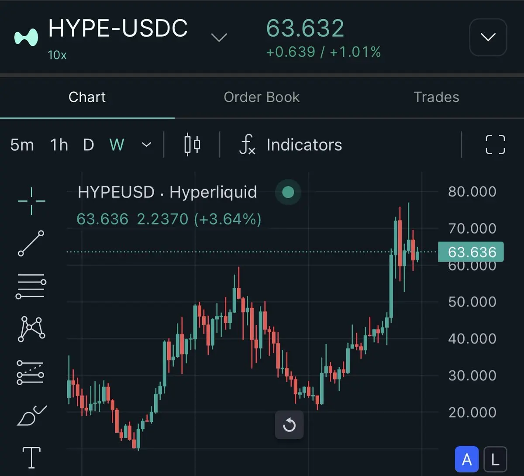Select the pattern drawing tool
This screenshot has height=476, width=524.
coord(31,329)
